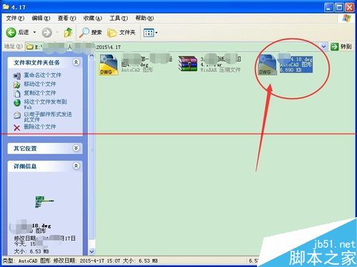This screenshot has height=267, width=357.
Task: Click the rename file icon
Action: point(17,75)
